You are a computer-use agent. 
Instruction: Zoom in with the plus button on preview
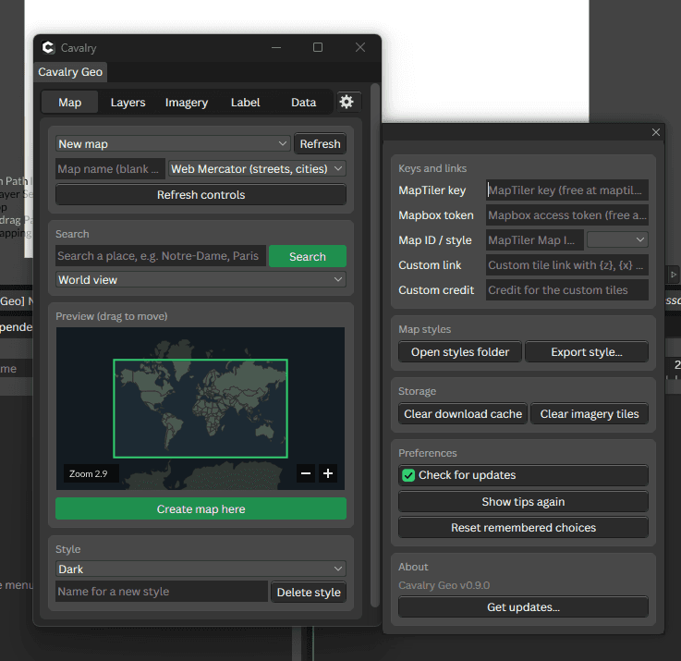coord(328,473)
